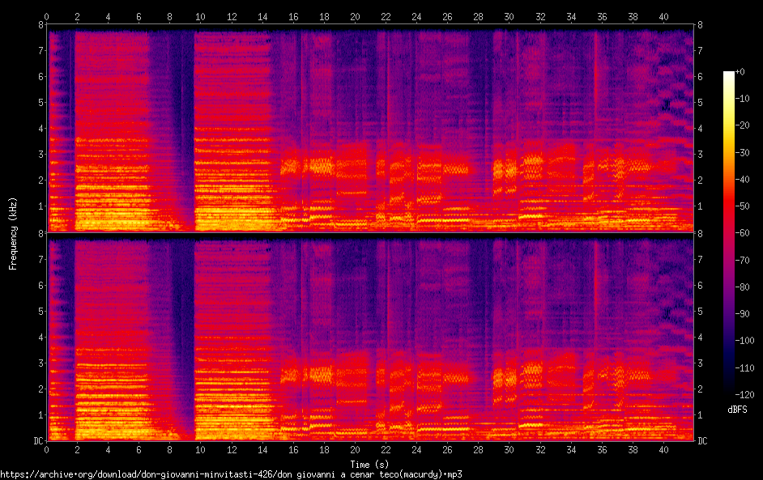Click the 'DC' label on left frequency axis
This screenshot has height=480, width=763.
click(x=38, y=440)
